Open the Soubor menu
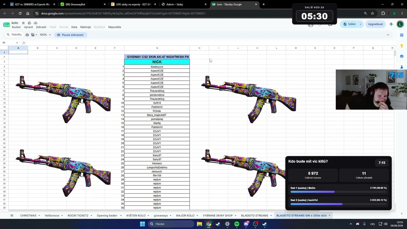This screenshot has height=229, width=407. (x=16, y=27)
